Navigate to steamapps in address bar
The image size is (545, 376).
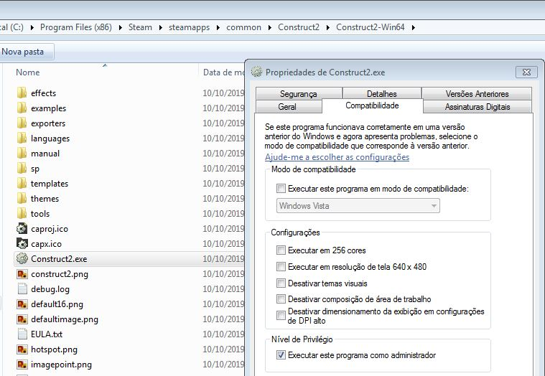tap(189, 27)
